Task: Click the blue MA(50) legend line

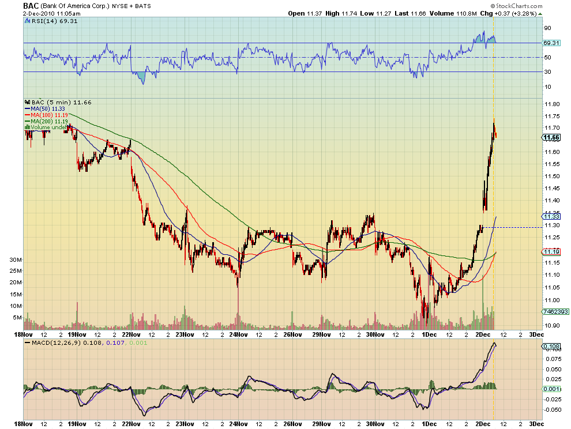Action: point(27,108)
